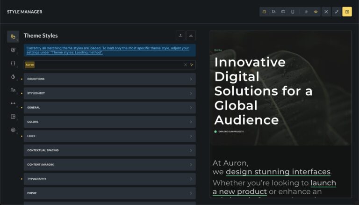Toggle the yellow highlighted panel layout button
Viewport: 359px width, 205px height.
[x=347, y=12]
